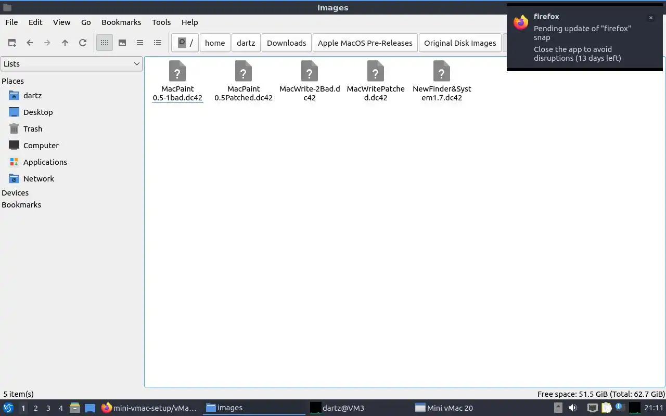
Task: Click the show desktop panel icon
Action: tap(90, 408)
